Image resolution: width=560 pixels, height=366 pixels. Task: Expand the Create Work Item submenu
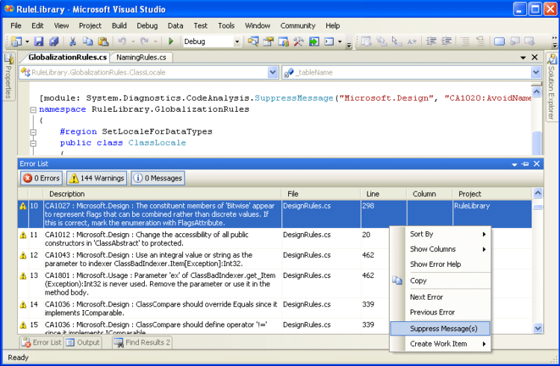point(441,344)
